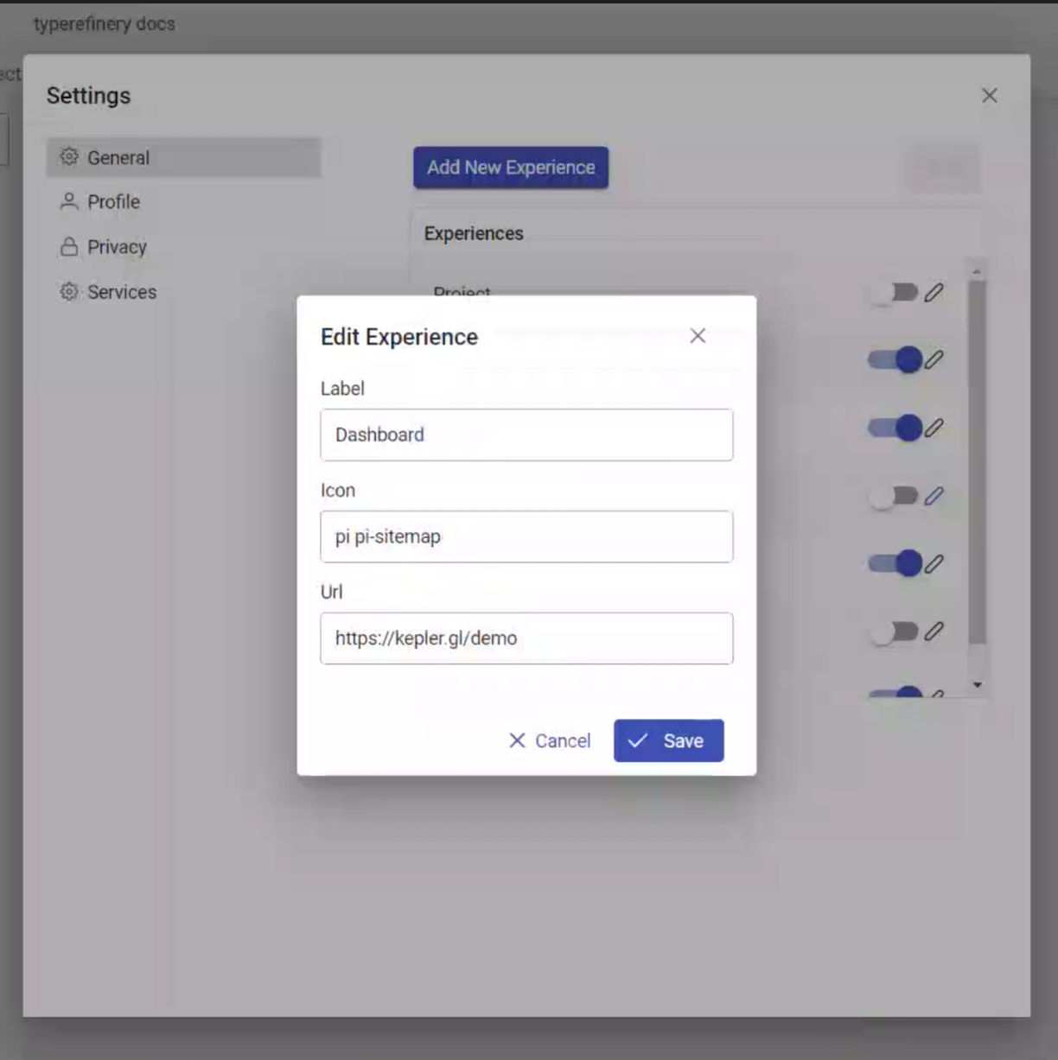Click the person icon beside Profile
Screen dimensions: 1058x1060
(x=68, y=201)
